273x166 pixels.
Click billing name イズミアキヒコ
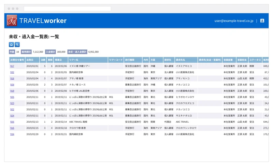pyautogui.click(x=184, y=66)
